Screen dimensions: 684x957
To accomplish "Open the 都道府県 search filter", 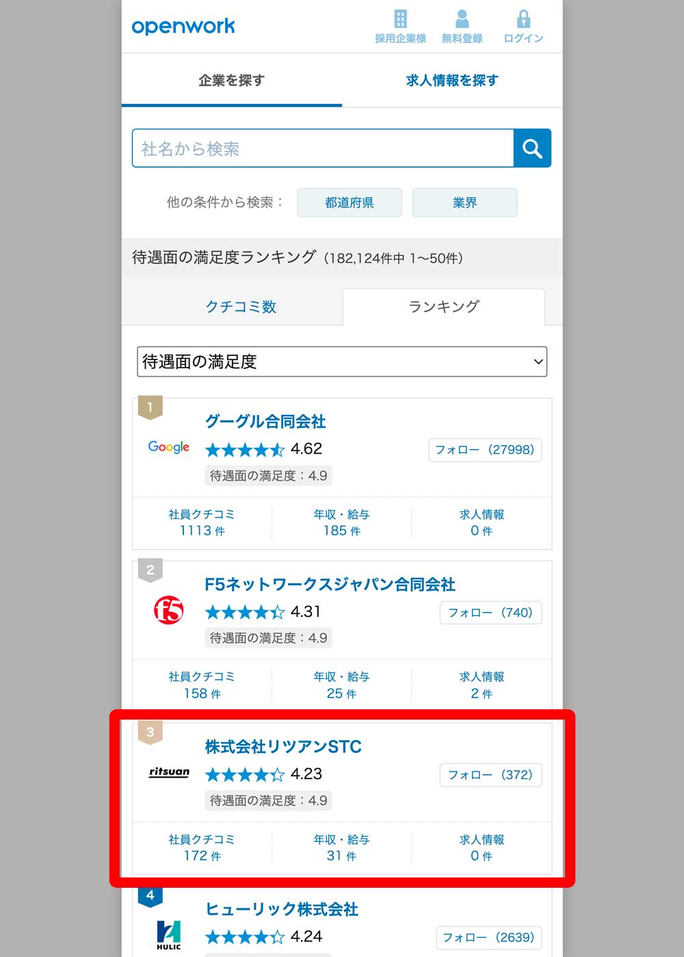I will pos(350,203).
